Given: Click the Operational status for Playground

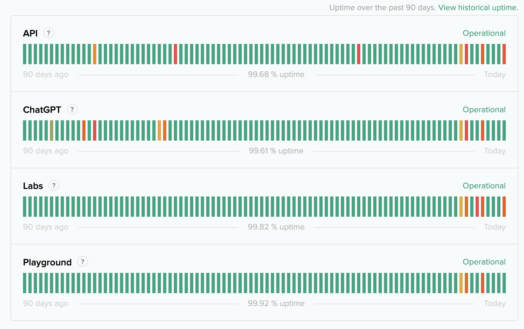Looking at the screenshot, I should click(484, 262).
